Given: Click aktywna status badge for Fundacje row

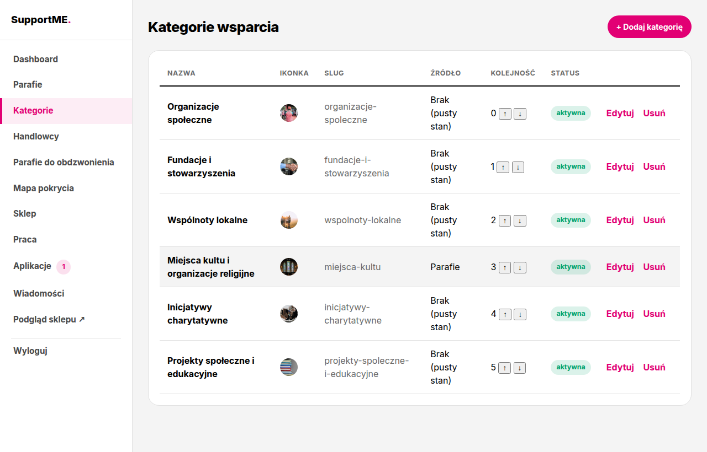Looking at the screenshot, I should [x=571, y=166].
